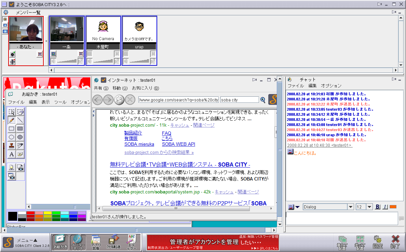Toggle your microphone mute button
The height and width of the screenshot is (252, 406).
12,62
